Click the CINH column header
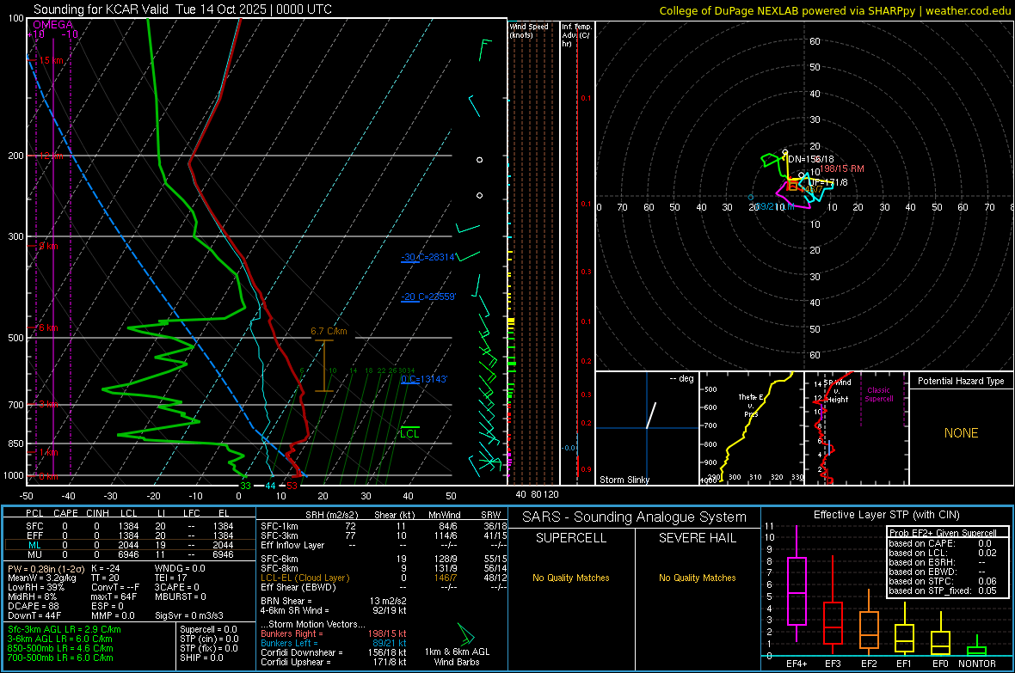The width and height of the screenshot is (1015, 673). tap(98, 513)
